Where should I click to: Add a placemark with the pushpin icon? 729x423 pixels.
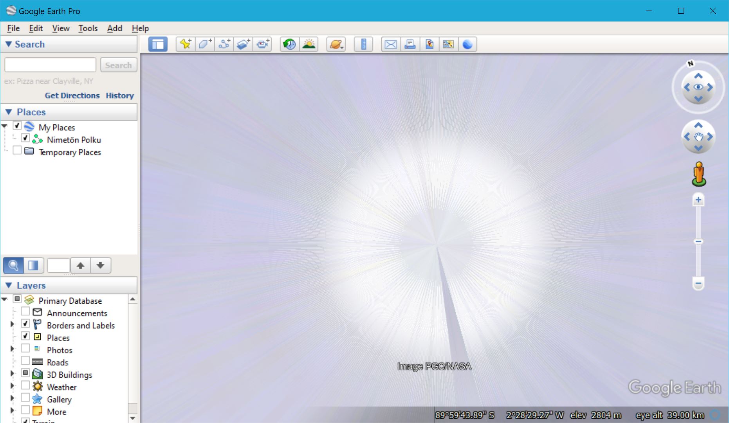coord(186,44)
